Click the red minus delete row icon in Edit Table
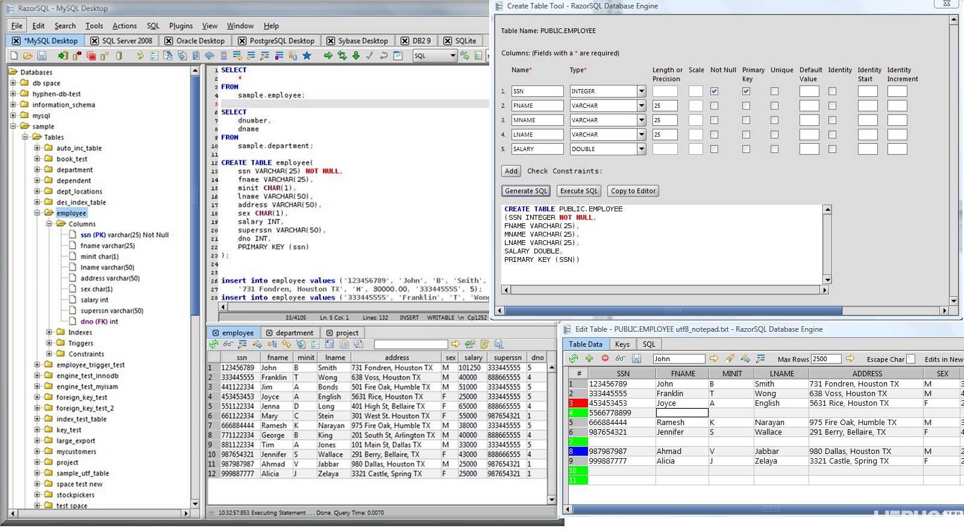The height and width of the screenshot is (531, 964). tap(605, 358)
